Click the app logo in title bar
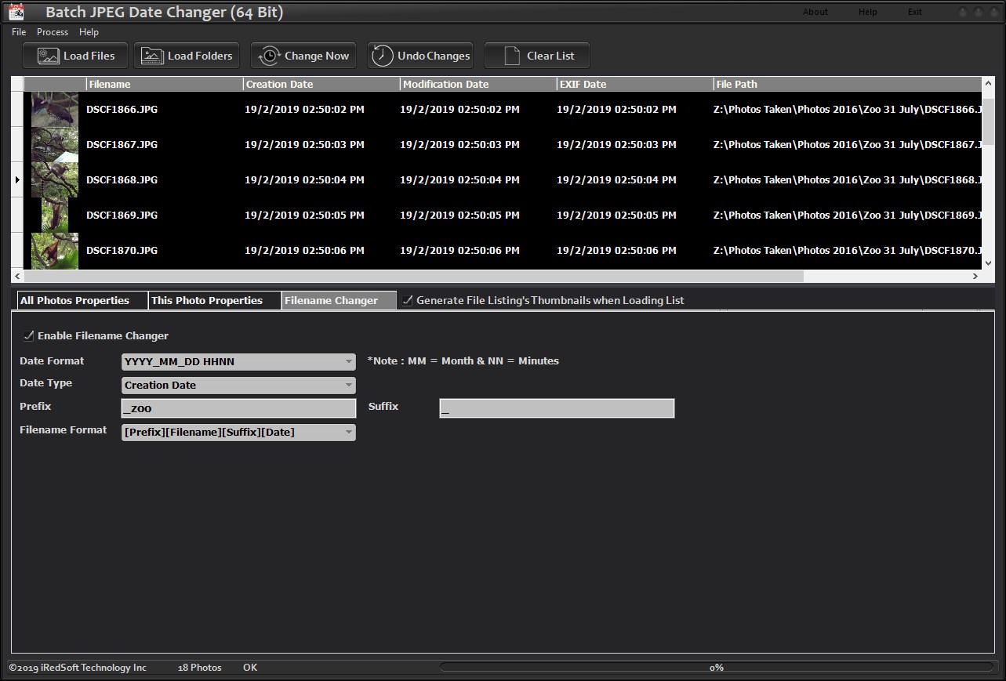This screenshot has height=681, width=1006. coord(16,11)
